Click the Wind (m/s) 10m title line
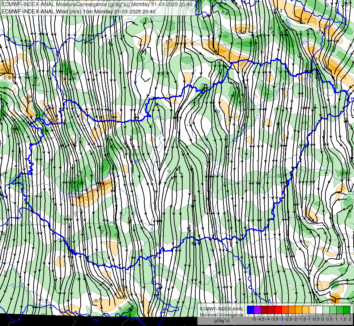Screen dimensions: 354x326 [78, 11]
